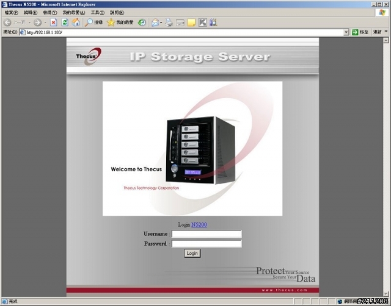The height and width of the screenshot is (306, 391).
Task: Click the Login button
Action: tap(192, 253)
